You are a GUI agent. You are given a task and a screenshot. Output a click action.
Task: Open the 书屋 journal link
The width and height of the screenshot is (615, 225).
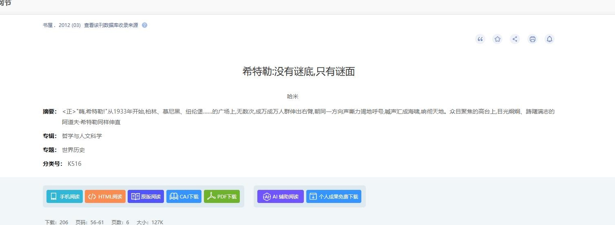click(48, 25)
